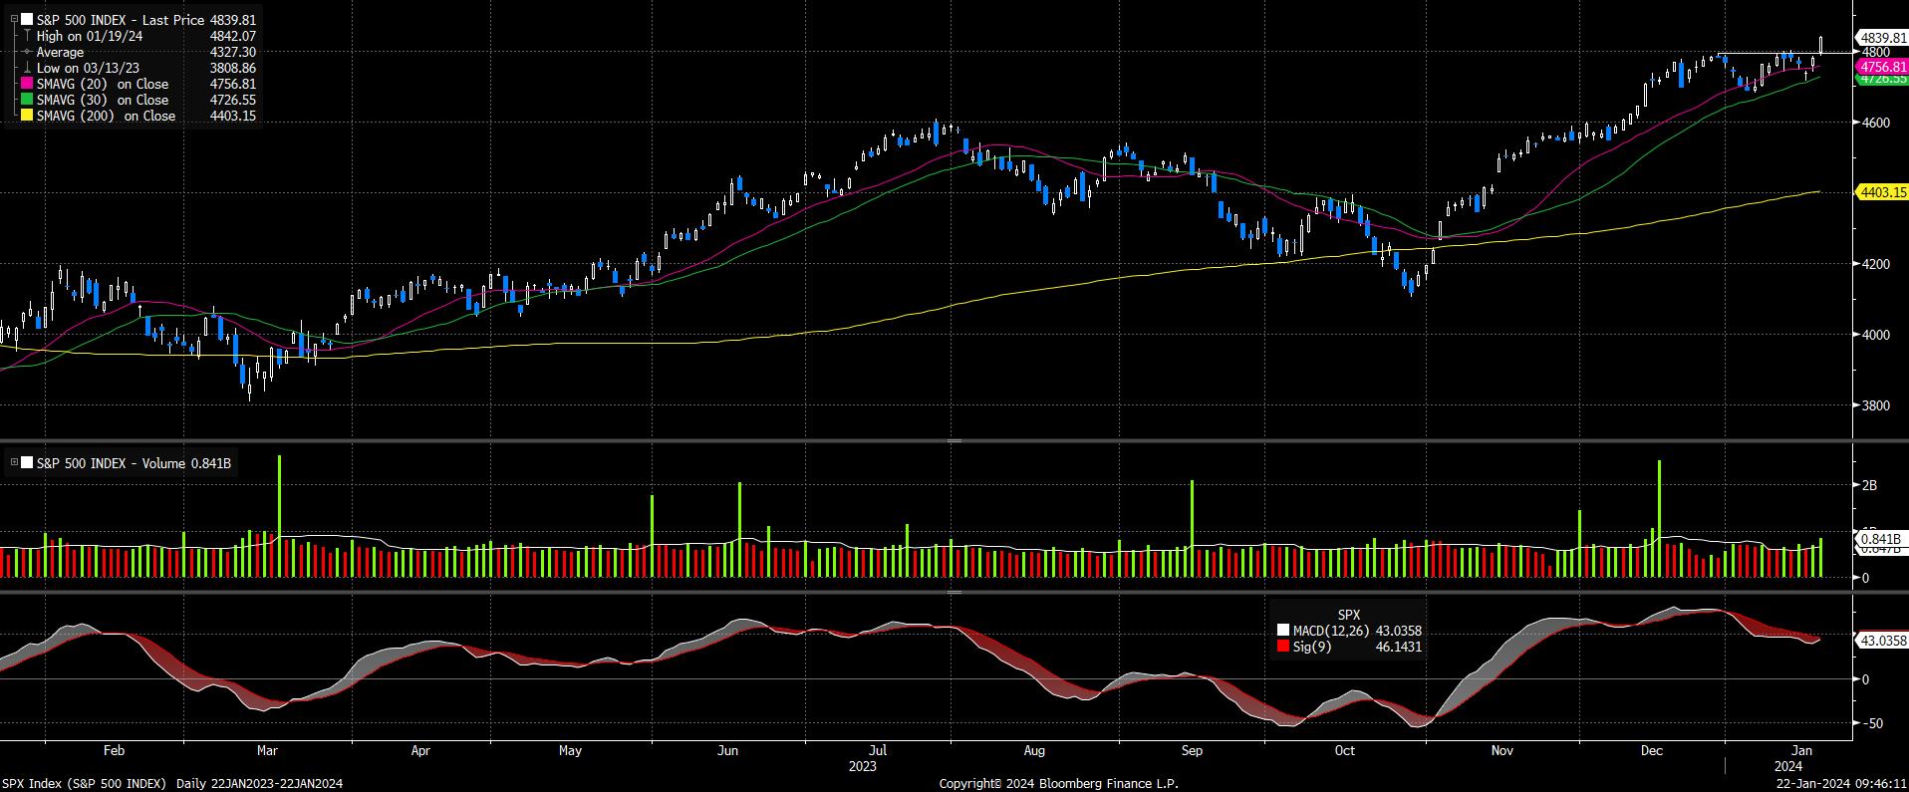1909x792 pixels.
Task: Collapse the S&P 500 Last Price legend tree
Action: tap(14, 20)
